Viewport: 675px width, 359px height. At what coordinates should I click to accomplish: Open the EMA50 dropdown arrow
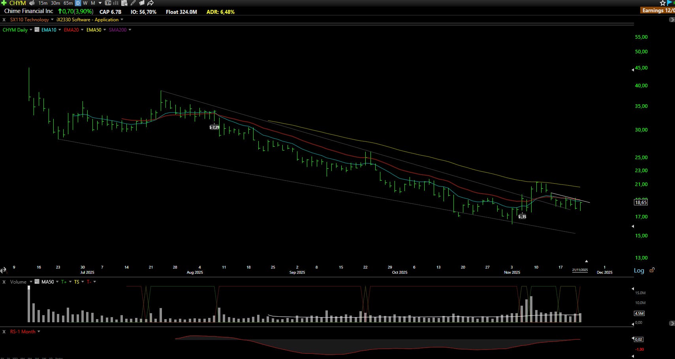(x=105, y=30)
